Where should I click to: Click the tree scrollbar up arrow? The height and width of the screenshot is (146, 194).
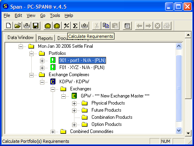[179, 46]
